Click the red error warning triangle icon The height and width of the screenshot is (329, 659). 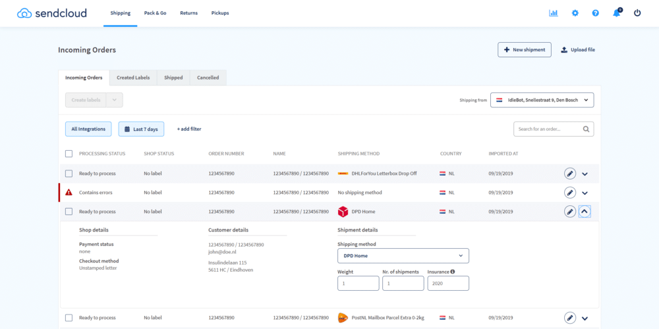69,193
